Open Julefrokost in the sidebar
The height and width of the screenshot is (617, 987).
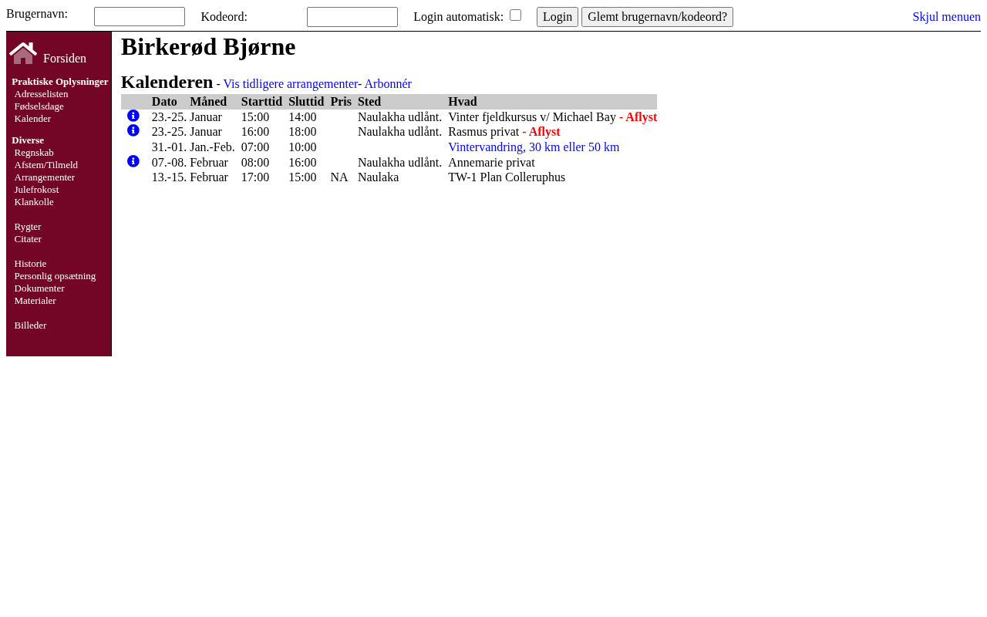[36, 190]
